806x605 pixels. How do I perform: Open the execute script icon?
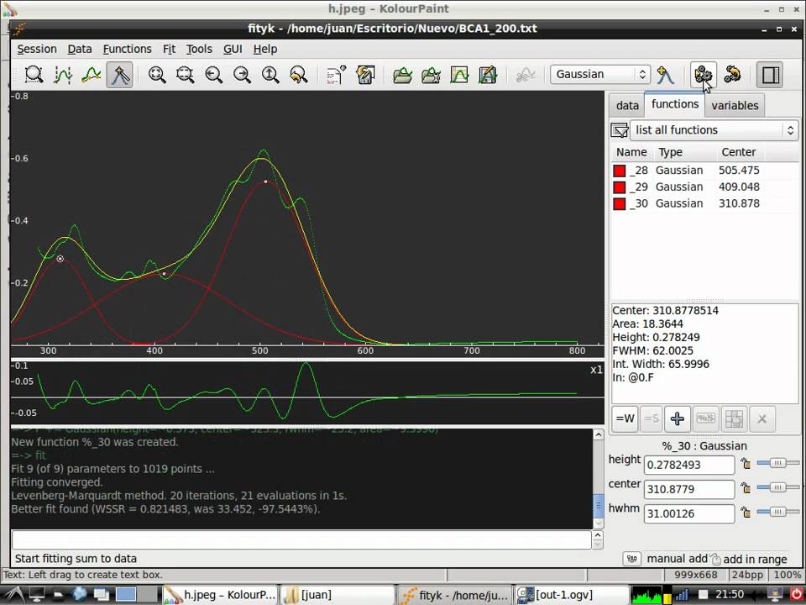click(336, 75)
